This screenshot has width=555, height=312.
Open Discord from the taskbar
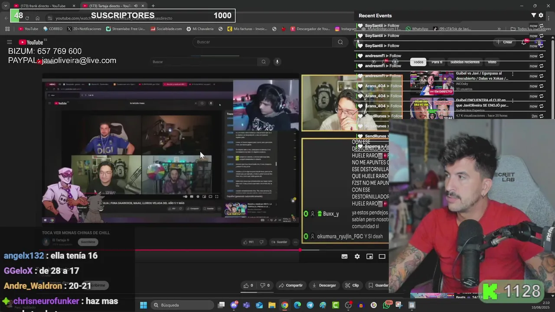pos(234,305)
